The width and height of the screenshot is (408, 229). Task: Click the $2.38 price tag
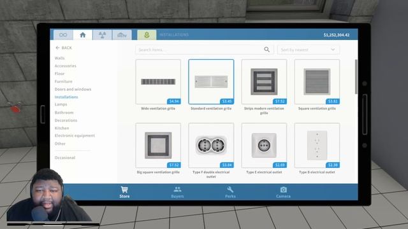point(333,165)
